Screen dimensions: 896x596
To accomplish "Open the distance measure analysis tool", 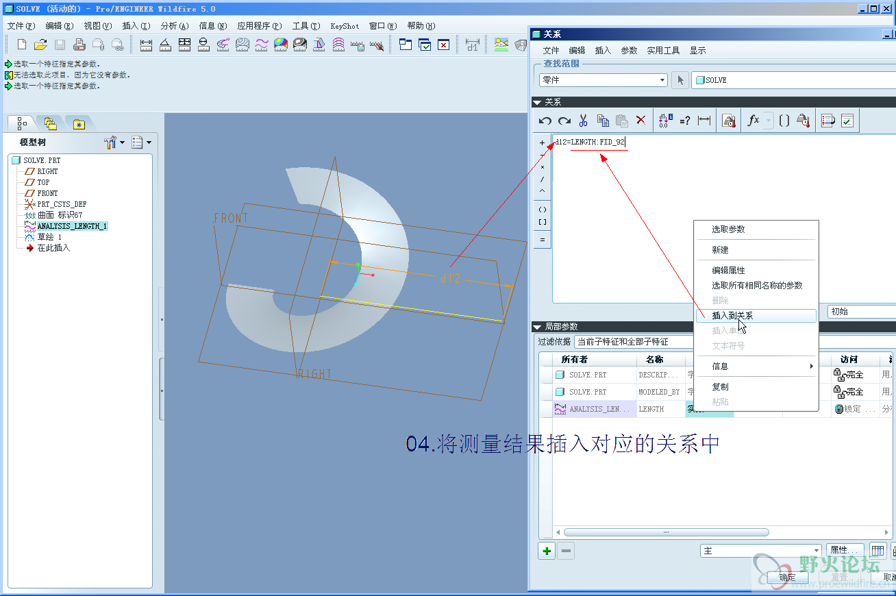I will (146, 45).
